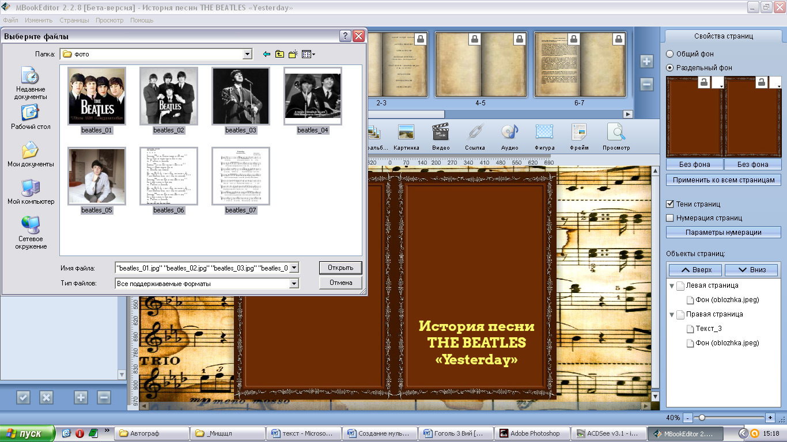This screenshot has height=442, width=787.
Task: Create a new folder in file dialog
Action: [x=293, y=54]
